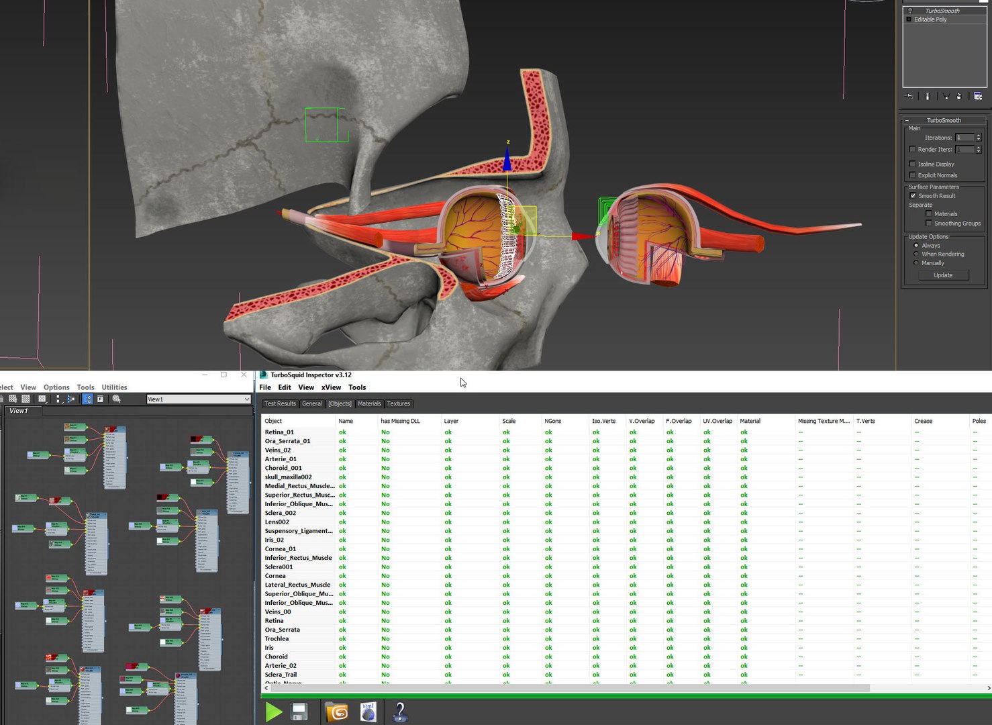Sort by the UV.Overlap column header
The image size is (992, 725).
pyautogui.click(x=717, y=421)
